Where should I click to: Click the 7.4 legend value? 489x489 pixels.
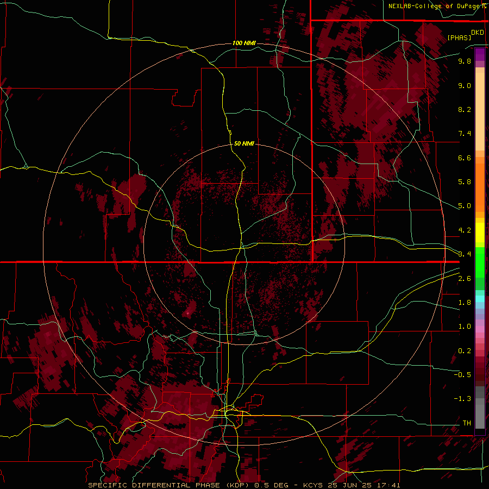(465, 134)
